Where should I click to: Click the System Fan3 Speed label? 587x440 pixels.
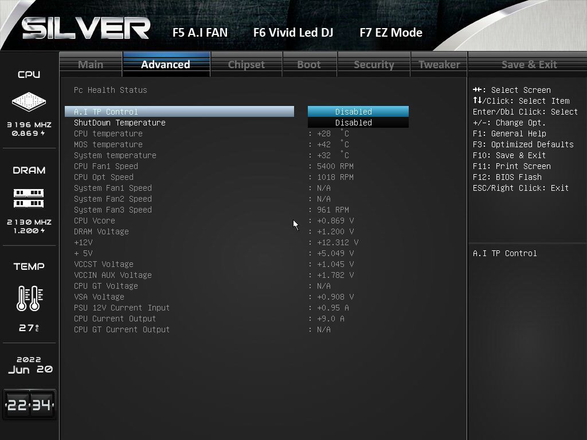coord(113,210)
